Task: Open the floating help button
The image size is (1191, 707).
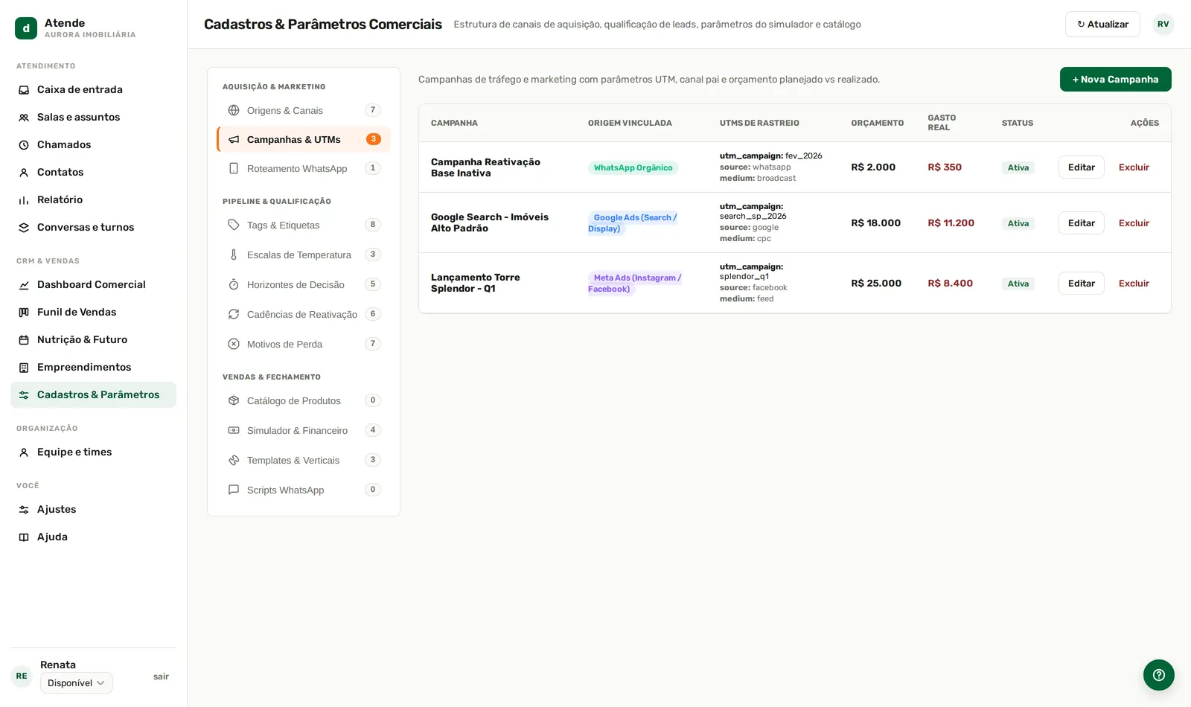Action: tap(1159, 675)
